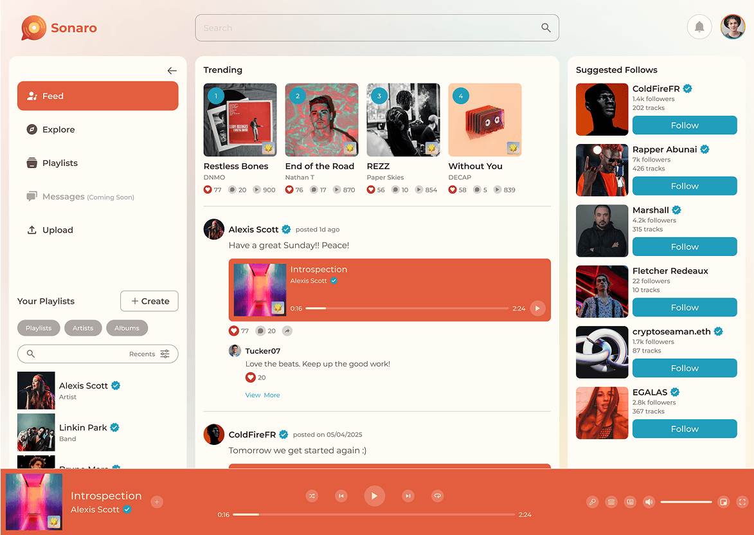Screen dimensions: 754x535
Task: Click View More comments
Action: pos(262,395)
